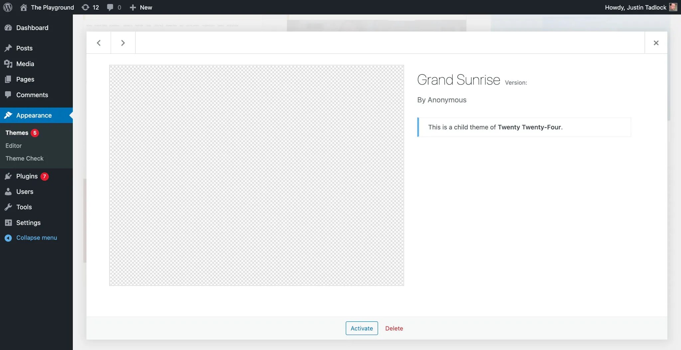
Task: Click the Settings sliders icon
Action: (9, 222)
